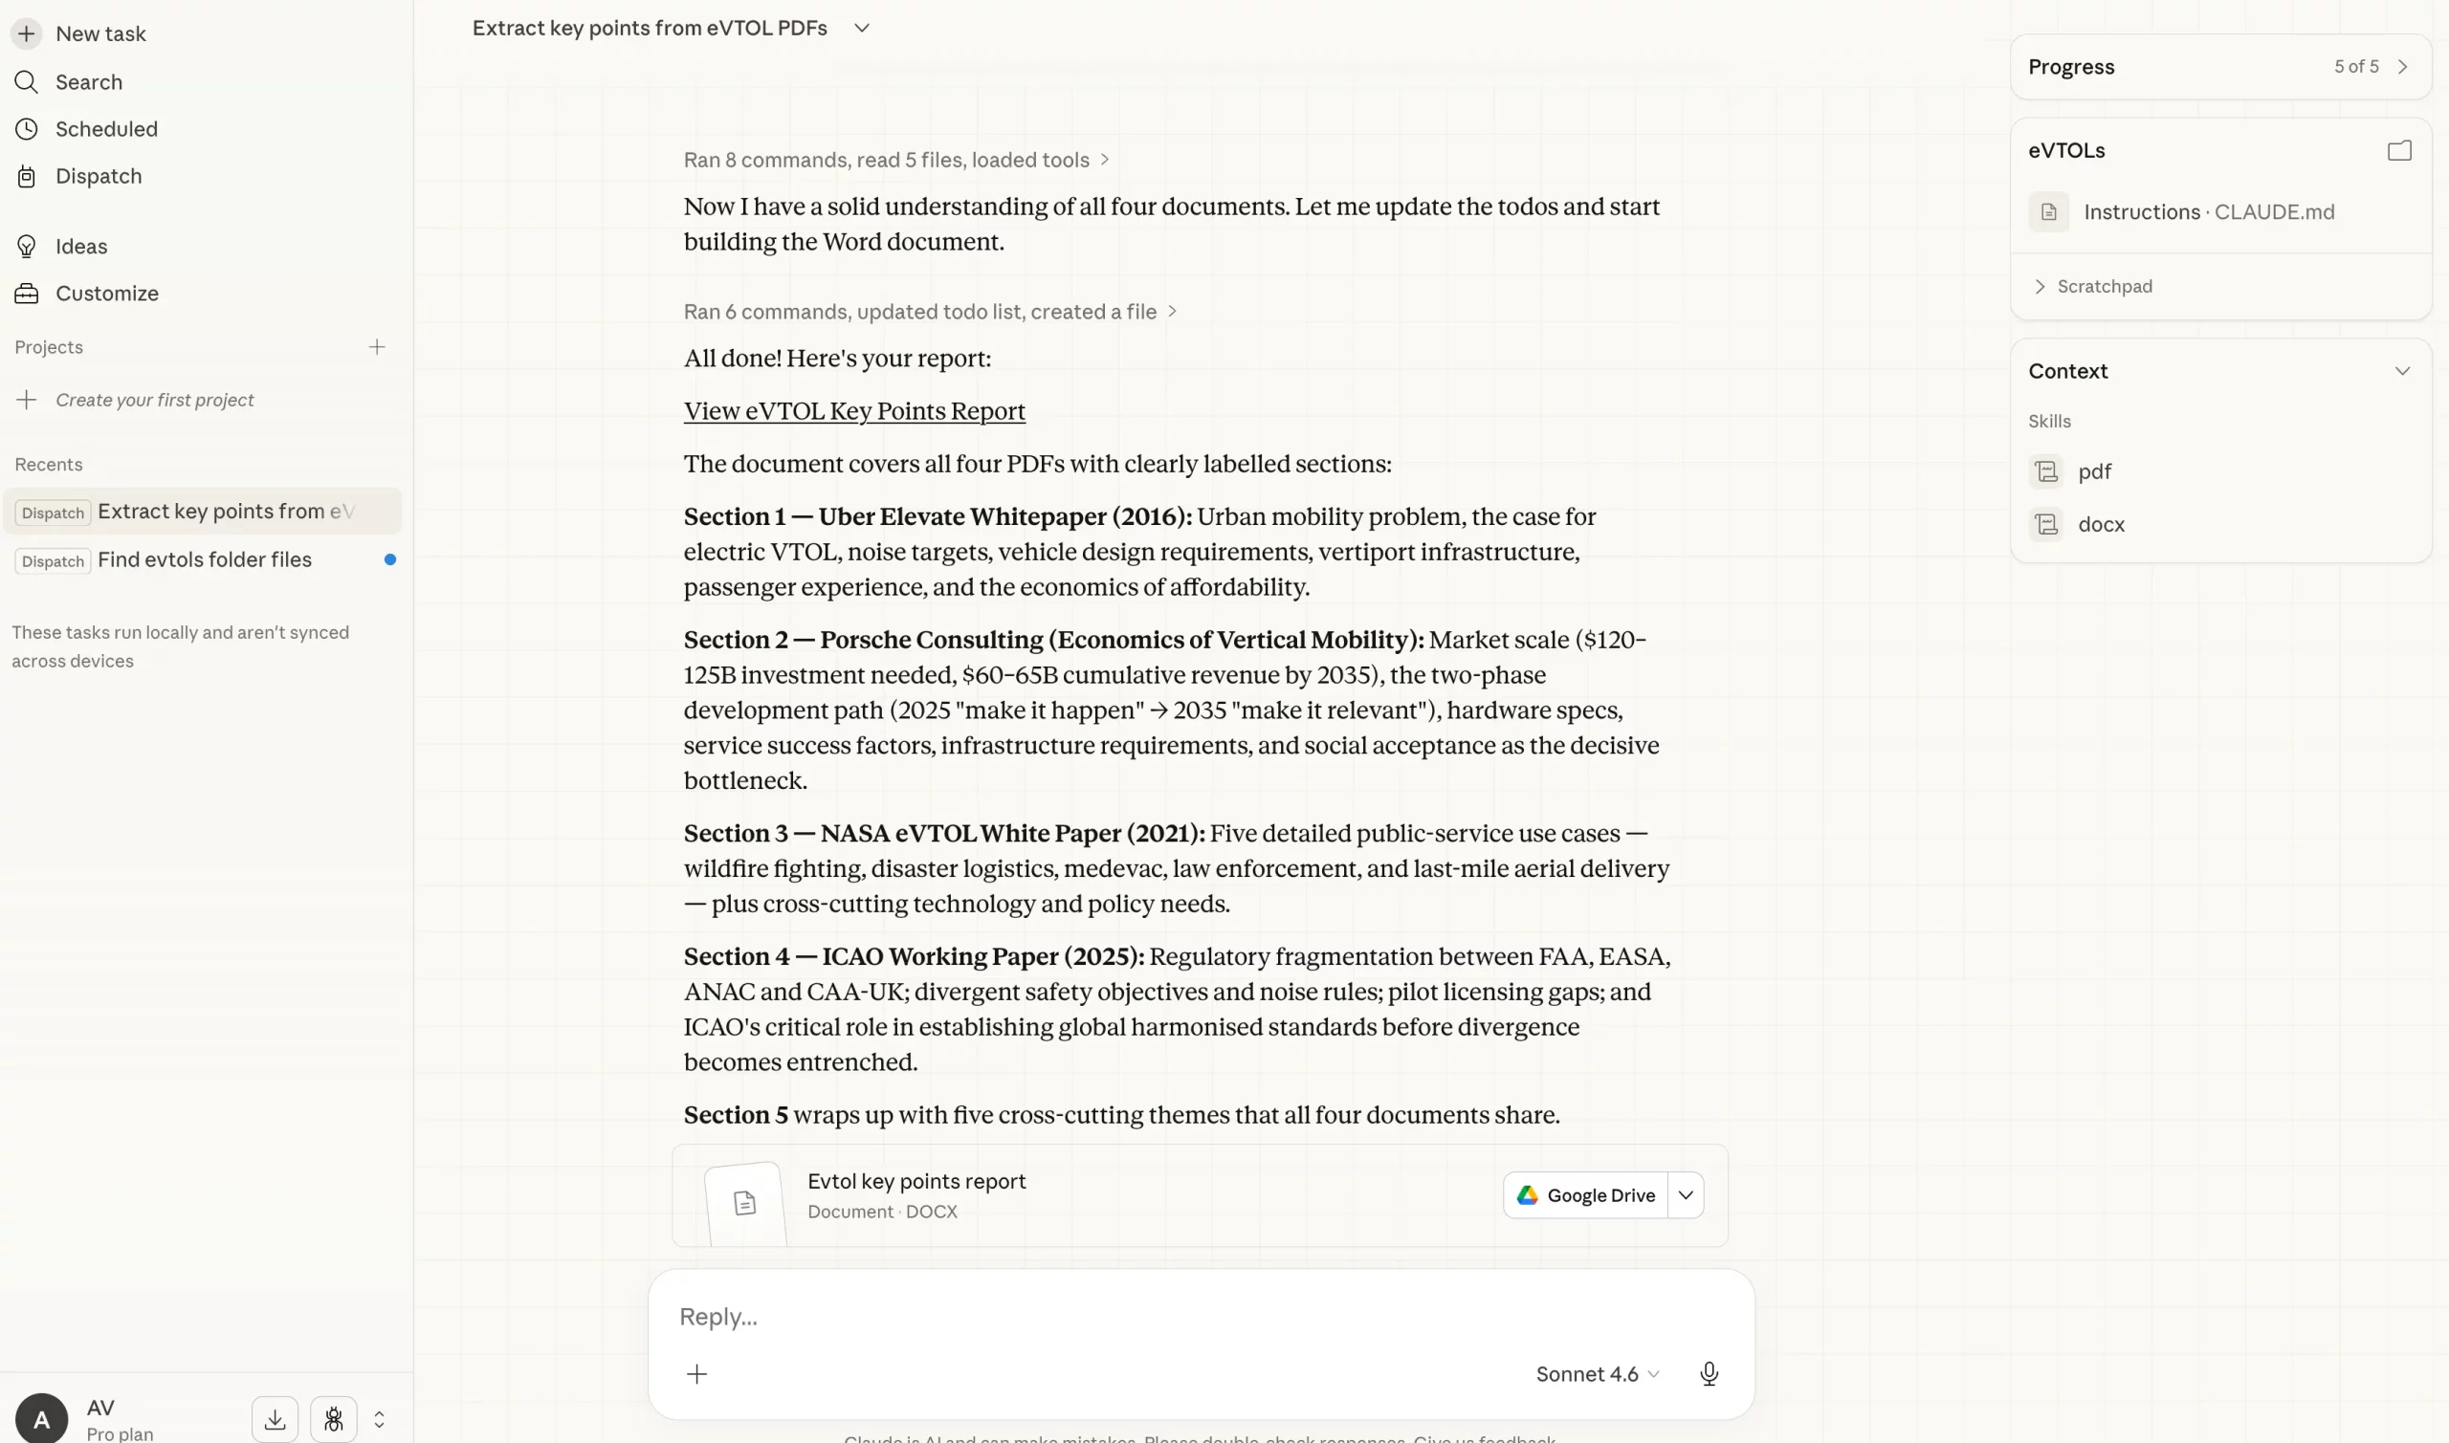Open the Scheduled tasks view
2449x1443 pixels.
105,129
